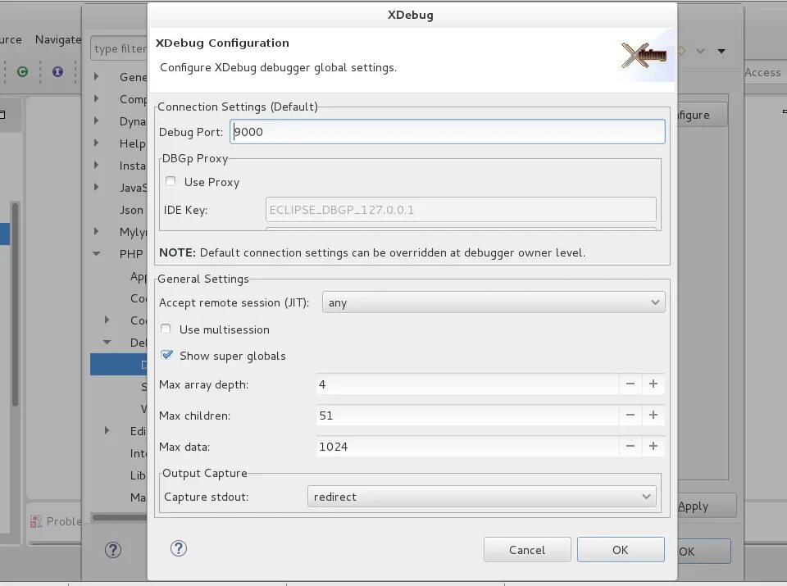Select the Json preferences item
Screen dimensions: 787x586
pos(131,210)
